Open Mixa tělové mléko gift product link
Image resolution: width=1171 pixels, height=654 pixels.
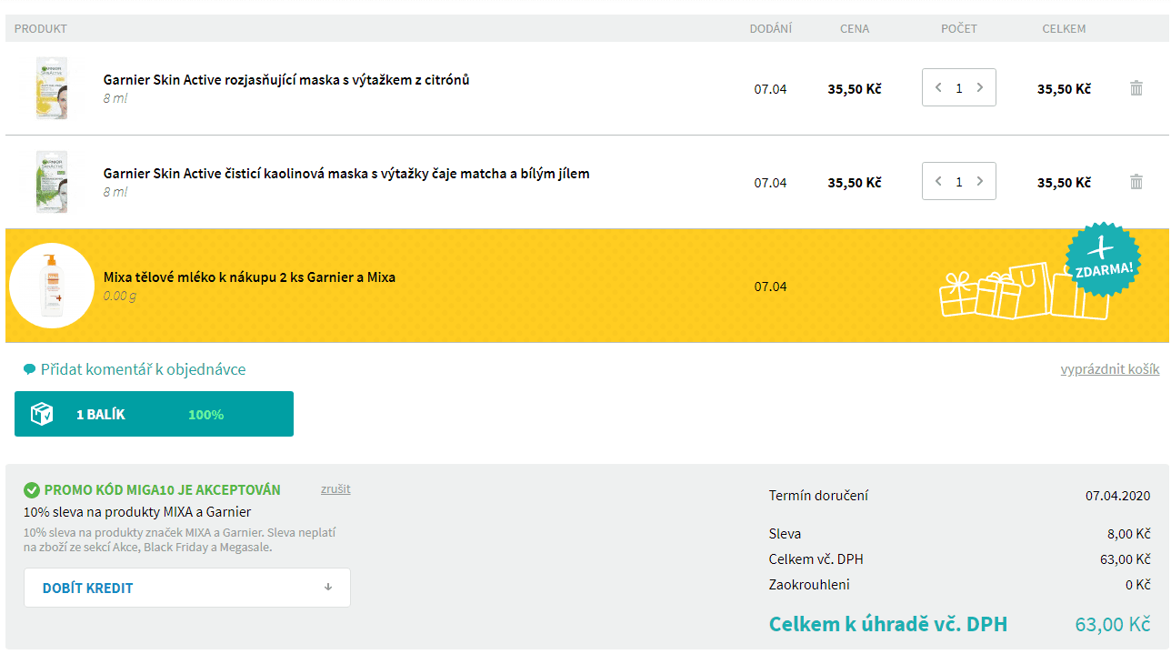pyautogui.click(x=249, y=277)
